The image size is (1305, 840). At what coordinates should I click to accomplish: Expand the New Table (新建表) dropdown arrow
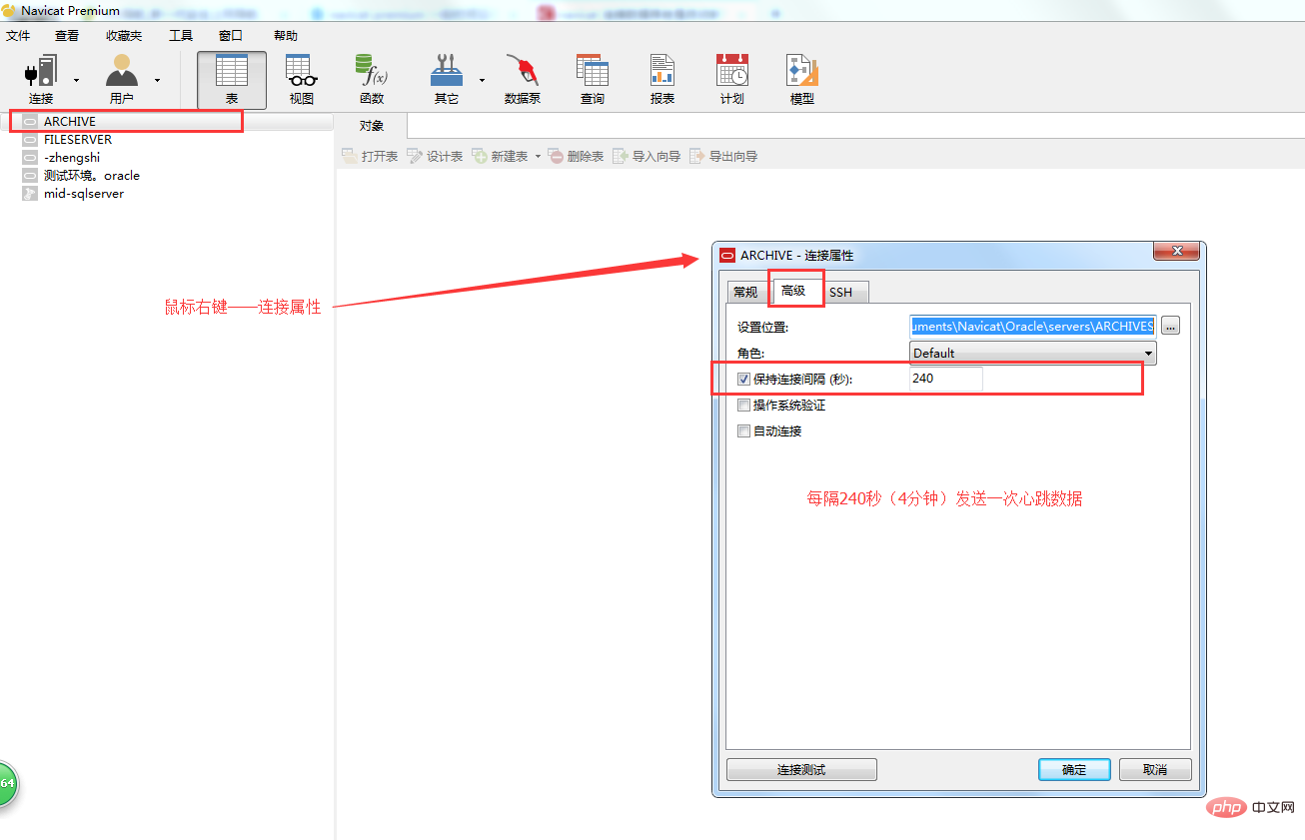[x=537, y=157]
